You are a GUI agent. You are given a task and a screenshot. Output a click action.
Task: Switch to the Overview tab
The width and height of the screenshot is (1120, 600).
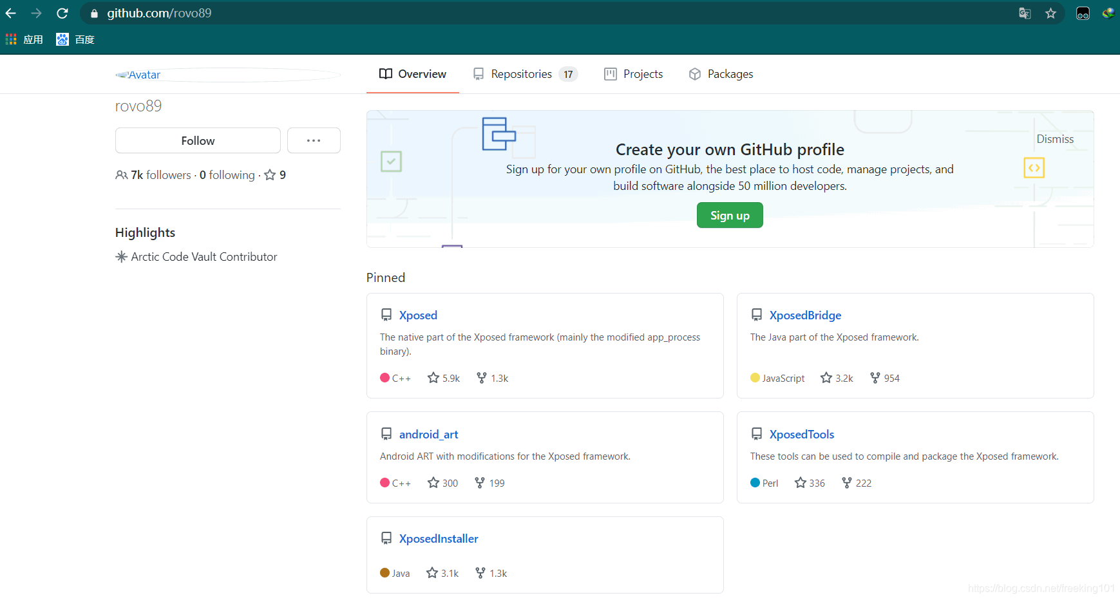tap(413, 74)
